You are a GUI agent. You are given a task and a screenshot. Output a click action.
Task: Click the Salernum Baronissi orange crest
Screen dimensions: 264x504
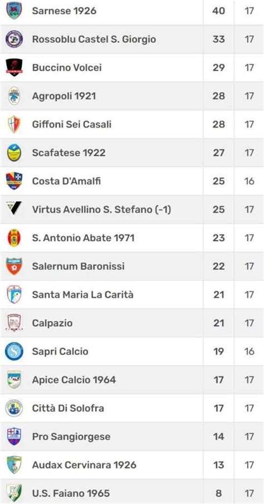coord(14,266)
